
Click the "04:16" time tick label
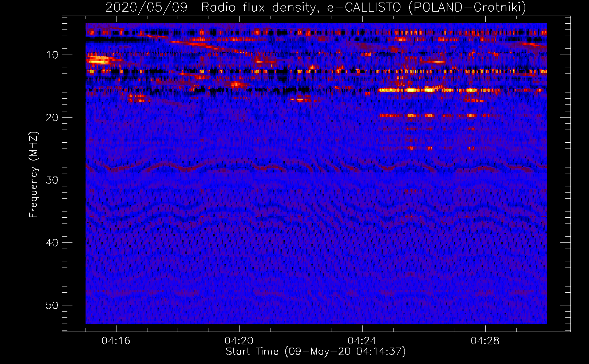(116, 341)
